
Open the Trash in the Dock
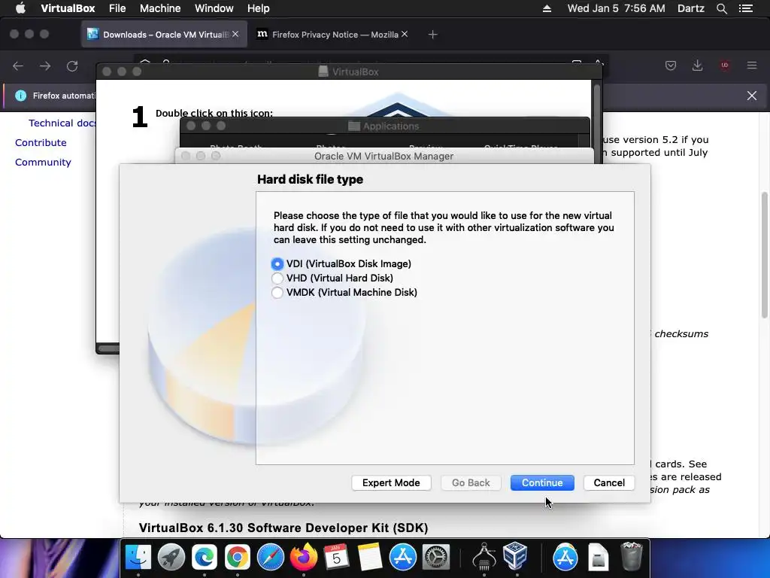(632, 556)
